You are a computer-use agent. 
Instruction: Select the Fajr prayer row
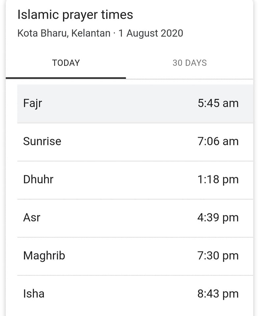coord(135,104)
